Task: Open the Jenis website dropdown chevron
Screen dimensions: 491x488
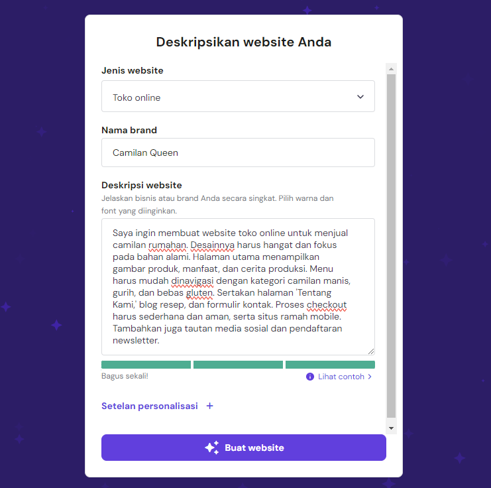Action: (x=360, y=97)
